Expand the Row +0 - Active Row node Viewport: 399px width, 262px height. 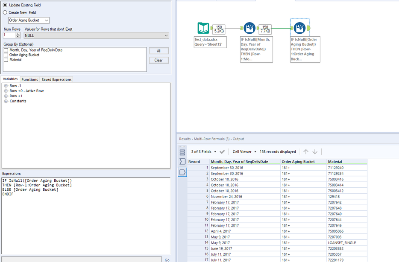(6, 91)
